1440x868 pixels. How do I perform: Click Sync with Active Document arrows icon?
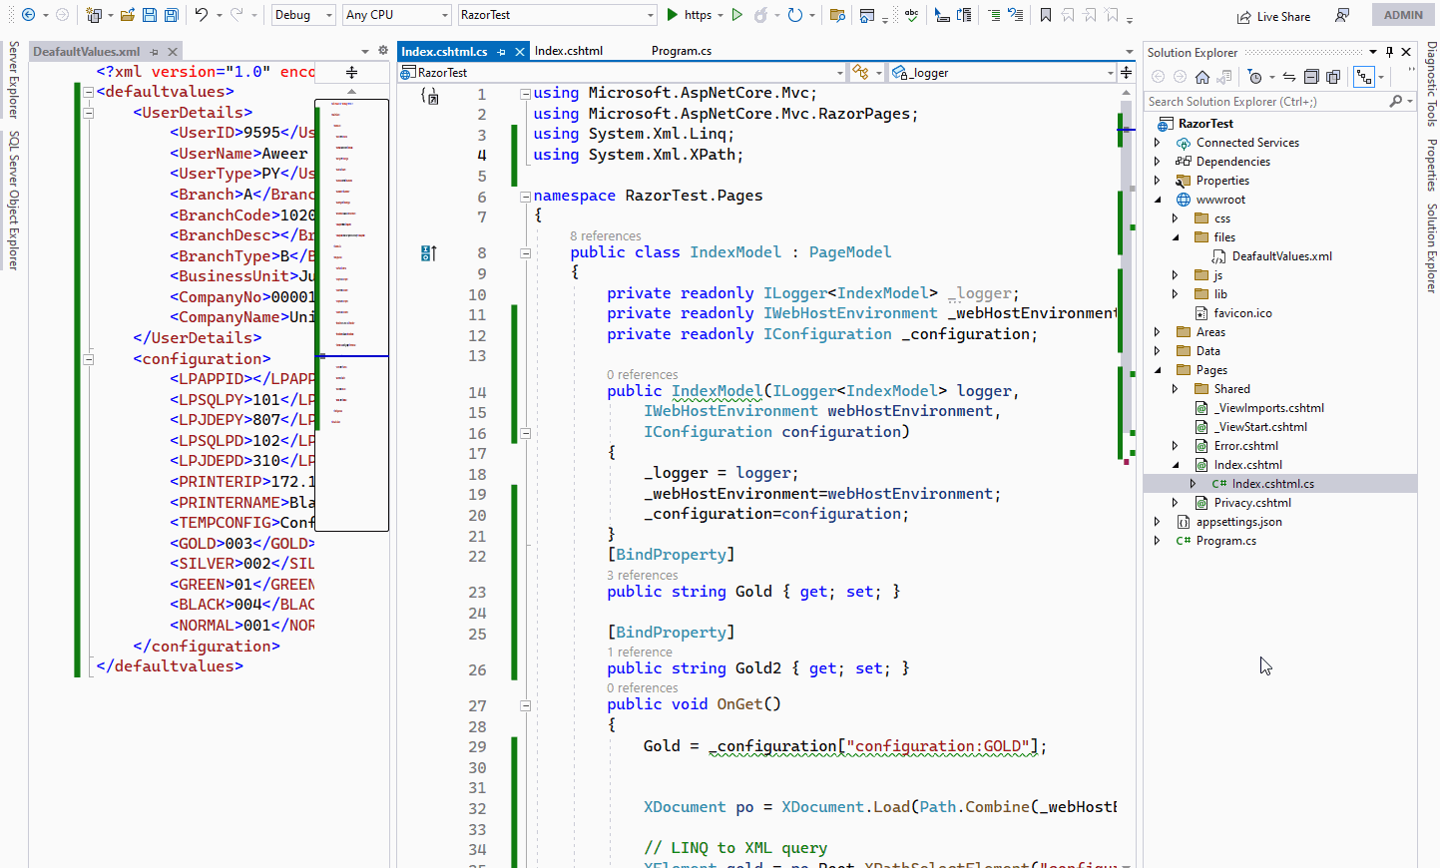pyautogui.click(x=1289, y=77)
